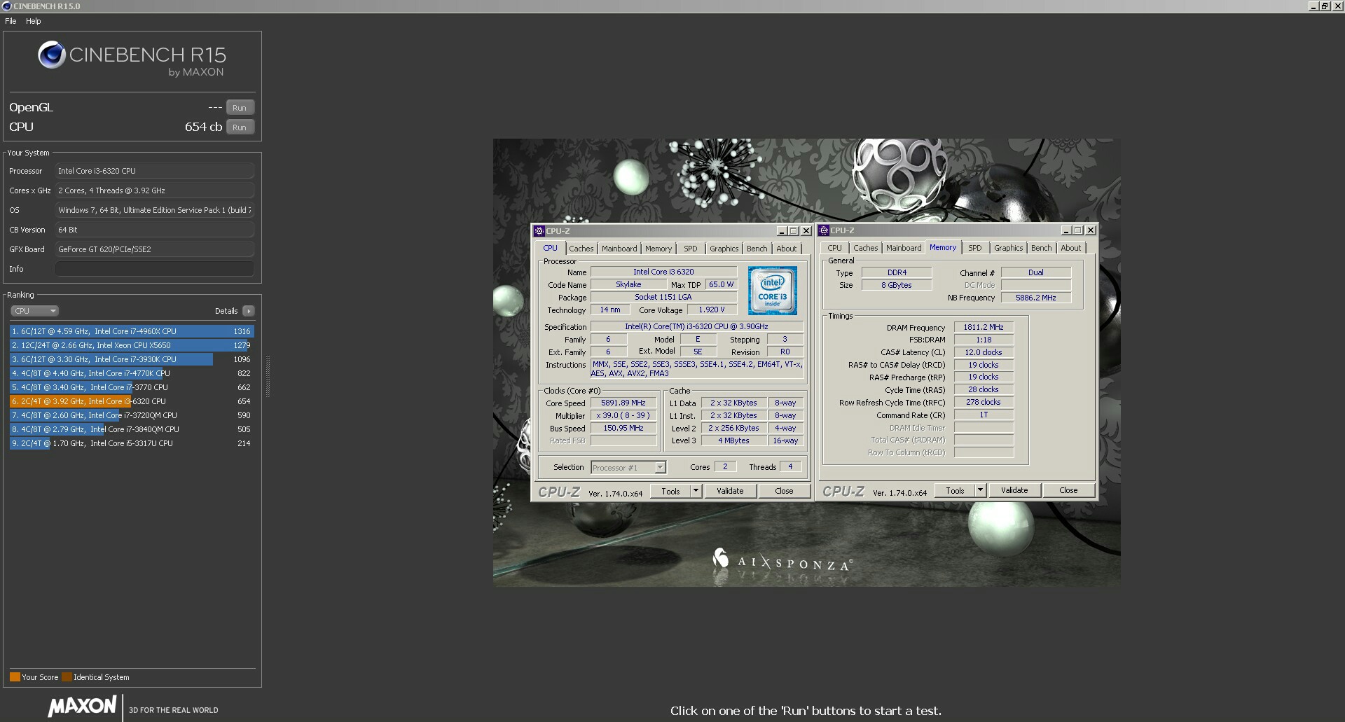Screen dimensions: 1345x722
Task: Click the Cinebench title bar app icon
Action: (7, 6)
